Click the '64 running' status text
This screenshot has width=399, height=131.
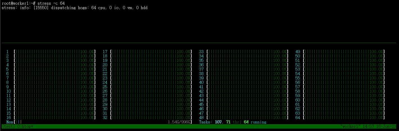255,122
